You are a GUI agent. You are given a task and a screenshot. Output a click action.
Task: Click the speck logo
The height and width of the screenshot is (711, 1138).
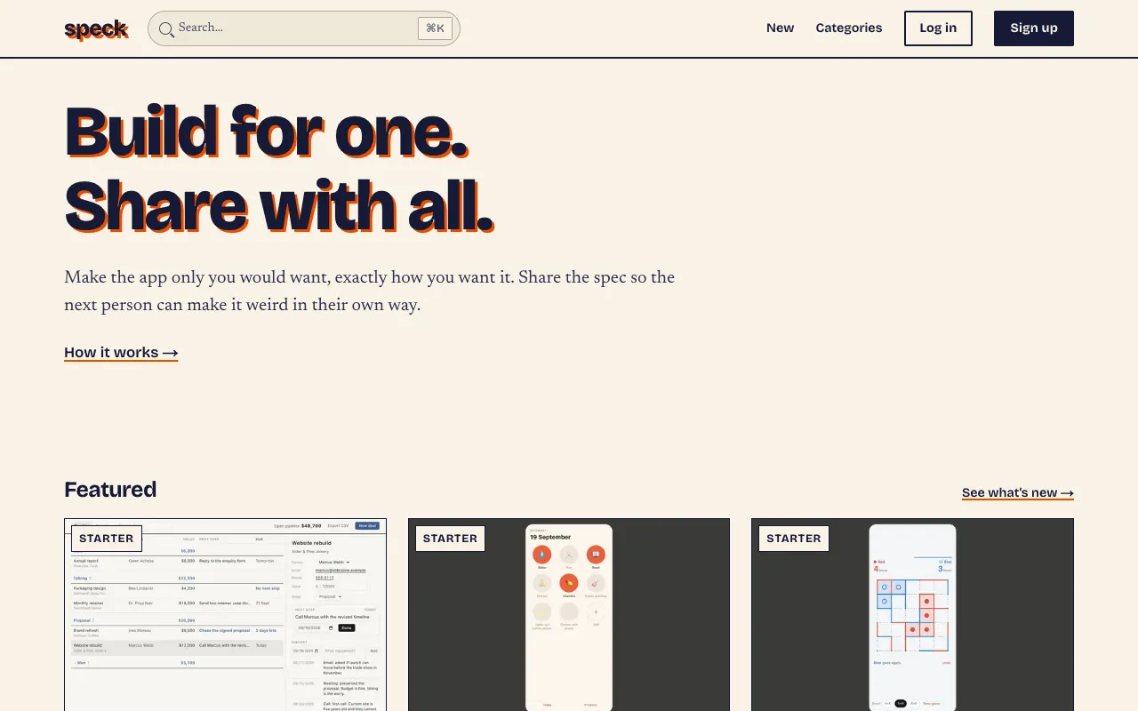96,29
